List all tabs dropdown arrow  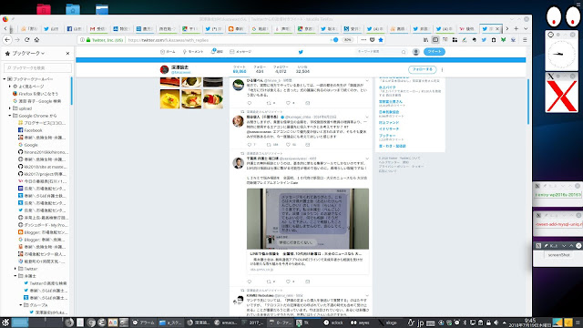(526, 28)
